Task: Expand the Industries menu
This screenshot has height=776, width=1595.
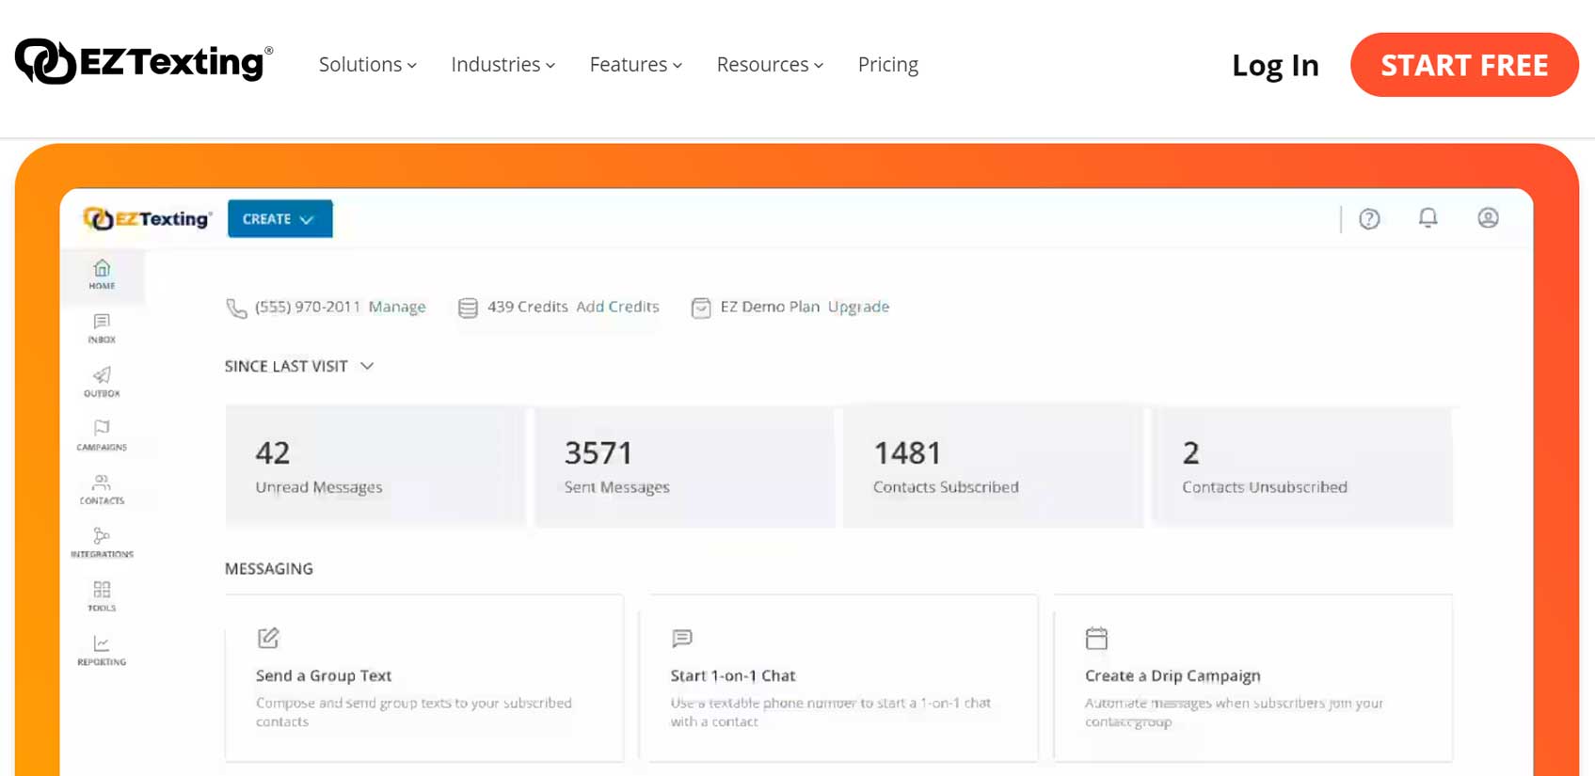Action: click(x=502, y=64)
